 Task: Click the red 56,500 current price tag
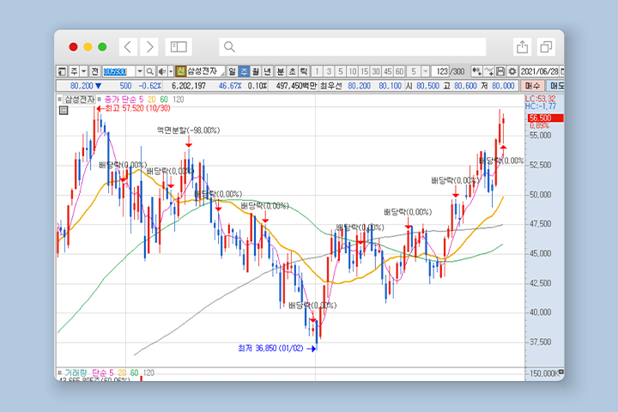click(x=546, y=118)
